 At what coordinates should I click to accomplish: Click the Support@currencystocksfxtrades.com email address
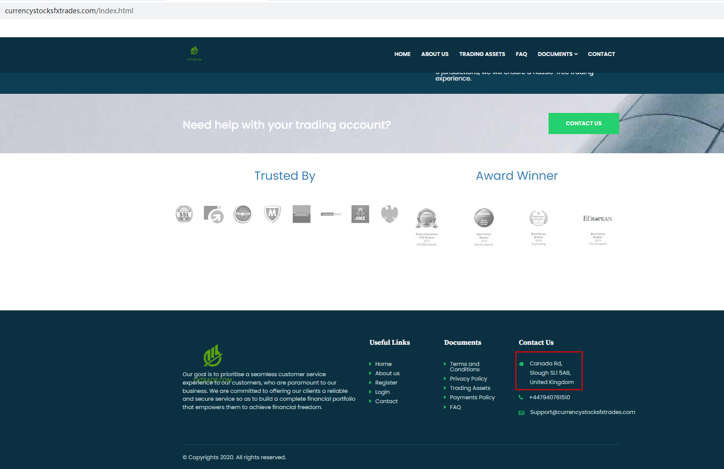(x=582, y=412)
